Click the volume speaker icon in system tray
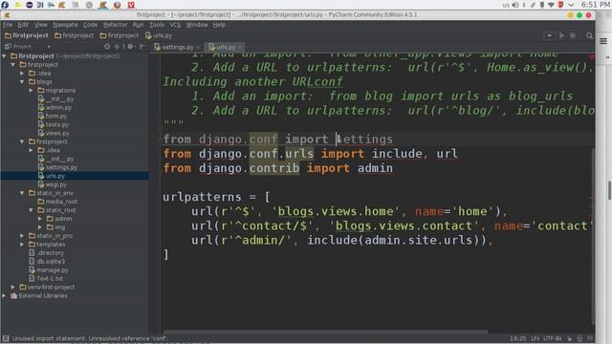The height and width of the screenshot is (344, 612). pyautogui.click(x=515, y=5)
